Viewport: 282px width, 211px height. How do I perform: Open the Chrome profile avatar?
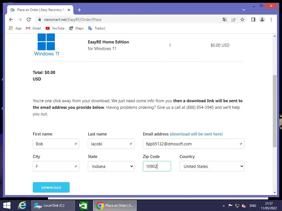(x=262, y=20)
